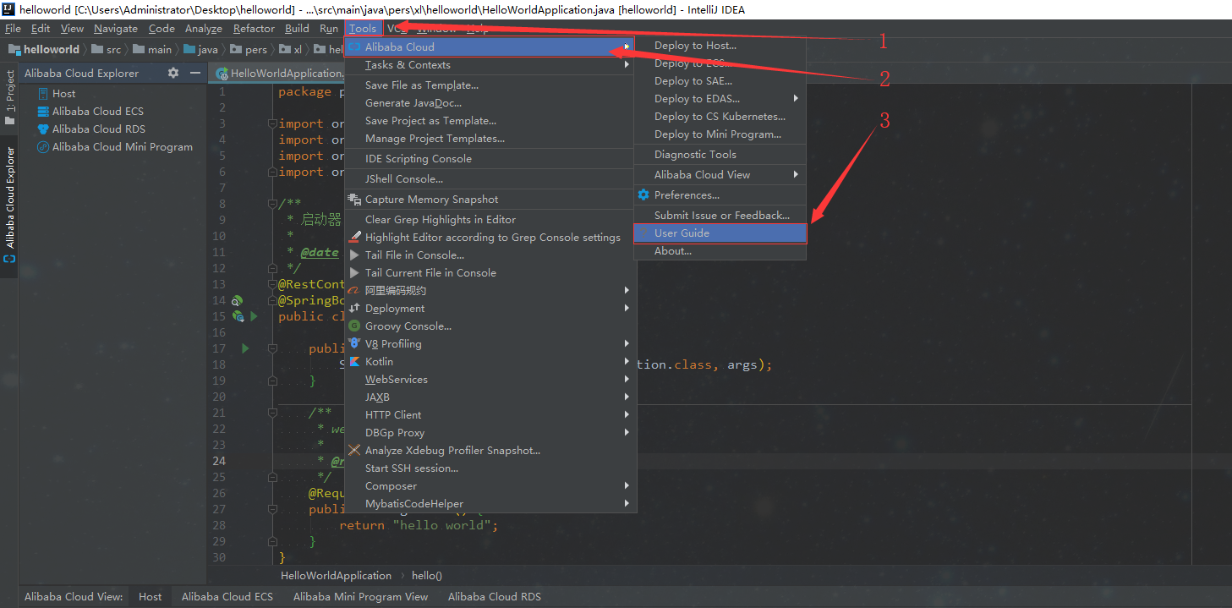The image size is (1232, 608).
Task: Expand the Alibaba Cloud View submenu
Action: click(x=796, y=174)
